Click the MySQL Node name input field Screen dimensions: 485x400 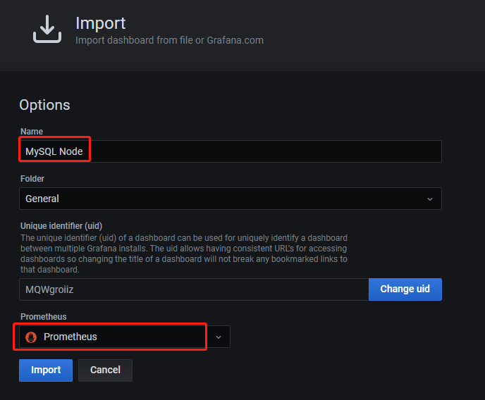[x=231, y=151]
